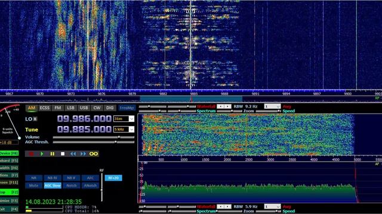
Task: Switch to FM mode
Action: (58, 108)
